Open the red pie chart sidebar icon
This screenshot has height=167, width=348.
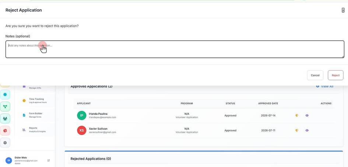[5, 131]
